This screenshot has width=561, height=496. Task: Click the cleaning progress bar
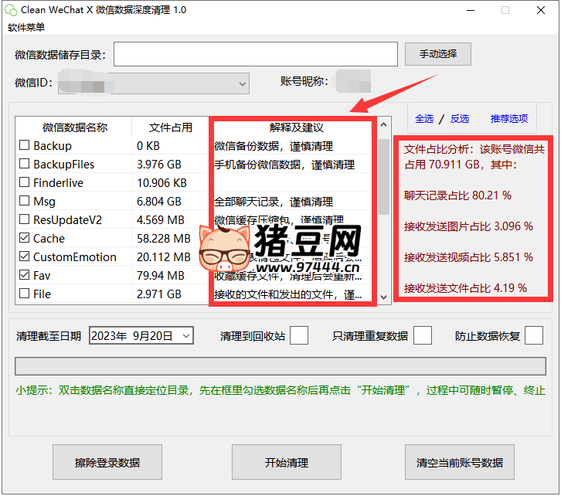click(280, 366)
